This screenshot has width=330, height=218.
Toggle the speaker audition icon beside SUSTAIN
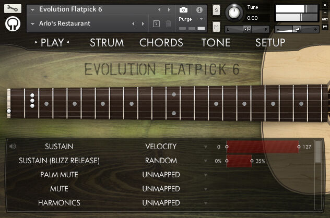point(13,146)
